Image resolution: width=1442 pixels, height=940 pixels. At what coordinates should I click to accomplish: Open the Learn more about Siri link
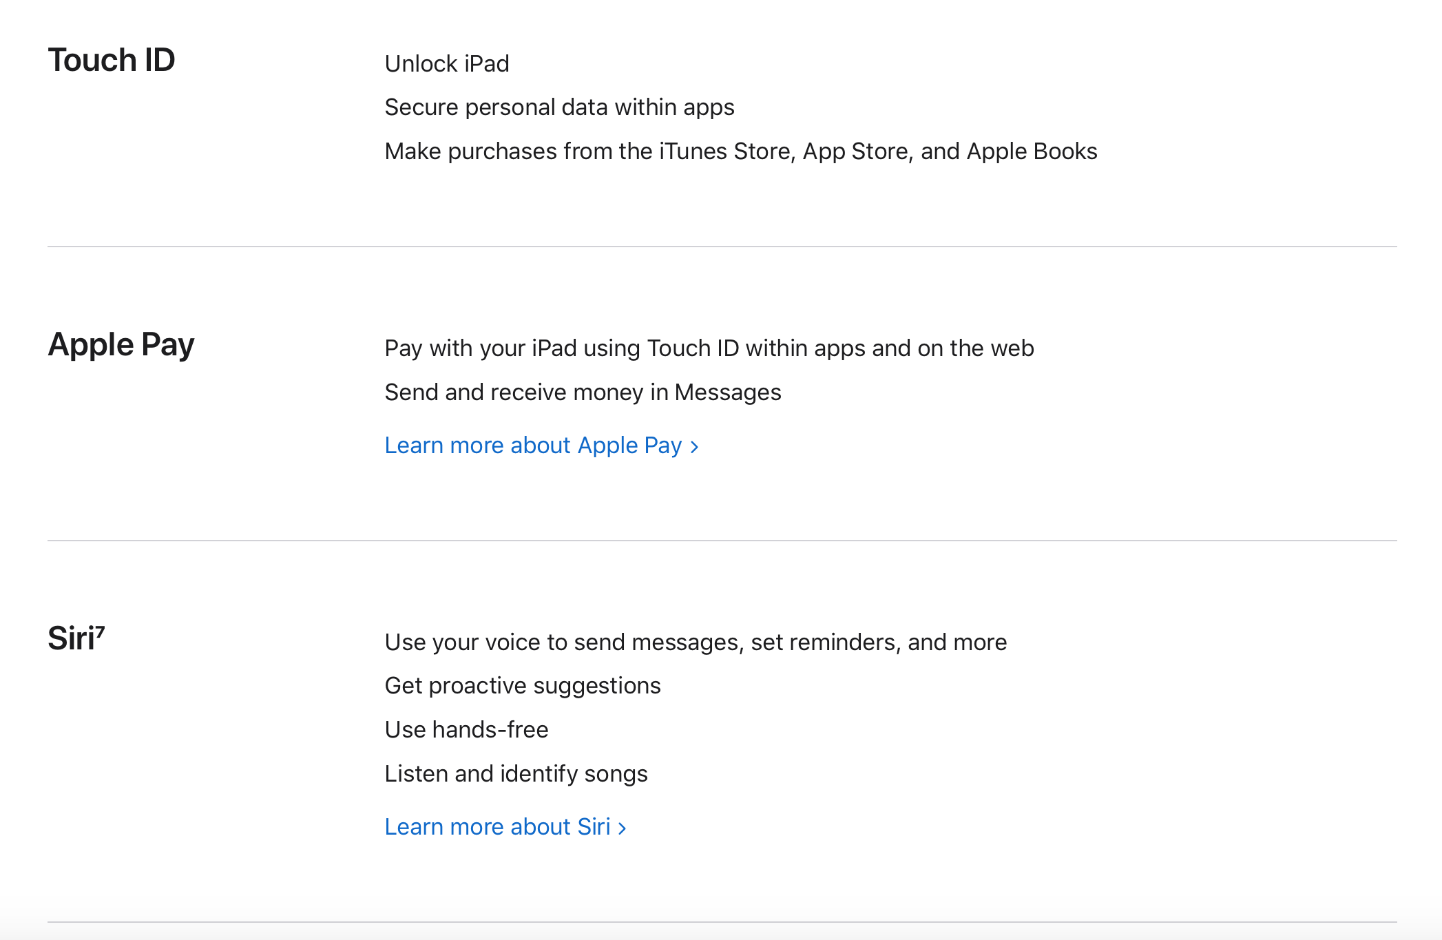point(497,826)
